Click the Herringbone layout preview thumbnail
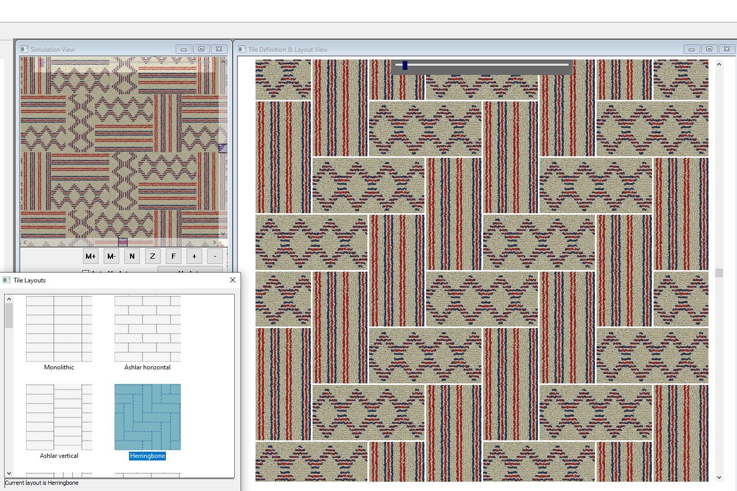Screen dimensions: 737x491 147,417
